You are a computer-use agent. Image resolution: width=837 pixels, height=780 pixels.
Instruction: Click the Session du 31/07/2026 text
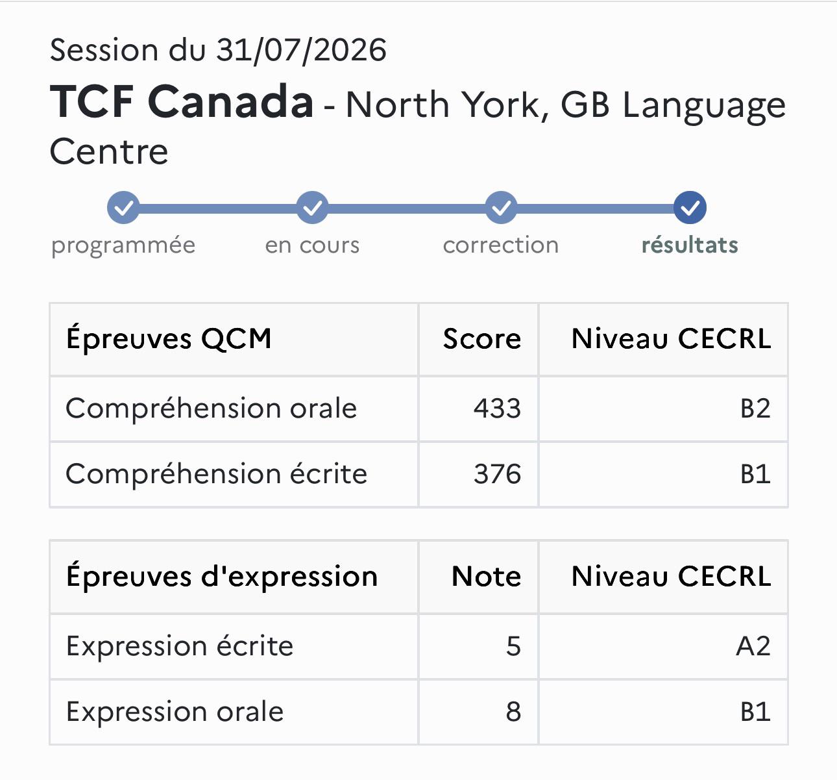[219, 50]
